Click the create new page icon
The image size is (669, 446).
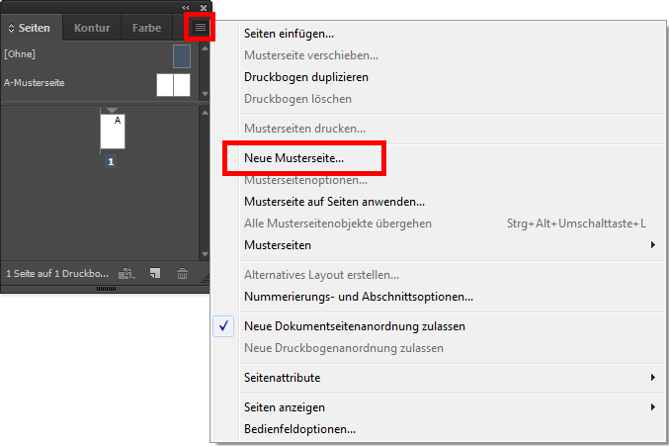[155, 273]
